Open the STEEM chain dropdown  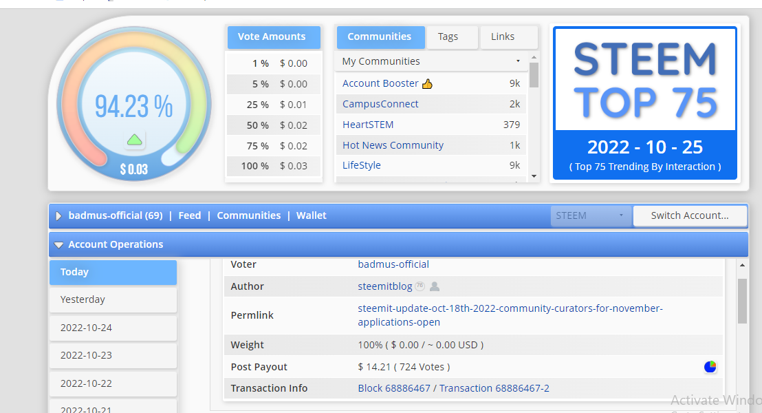[591, 215]
